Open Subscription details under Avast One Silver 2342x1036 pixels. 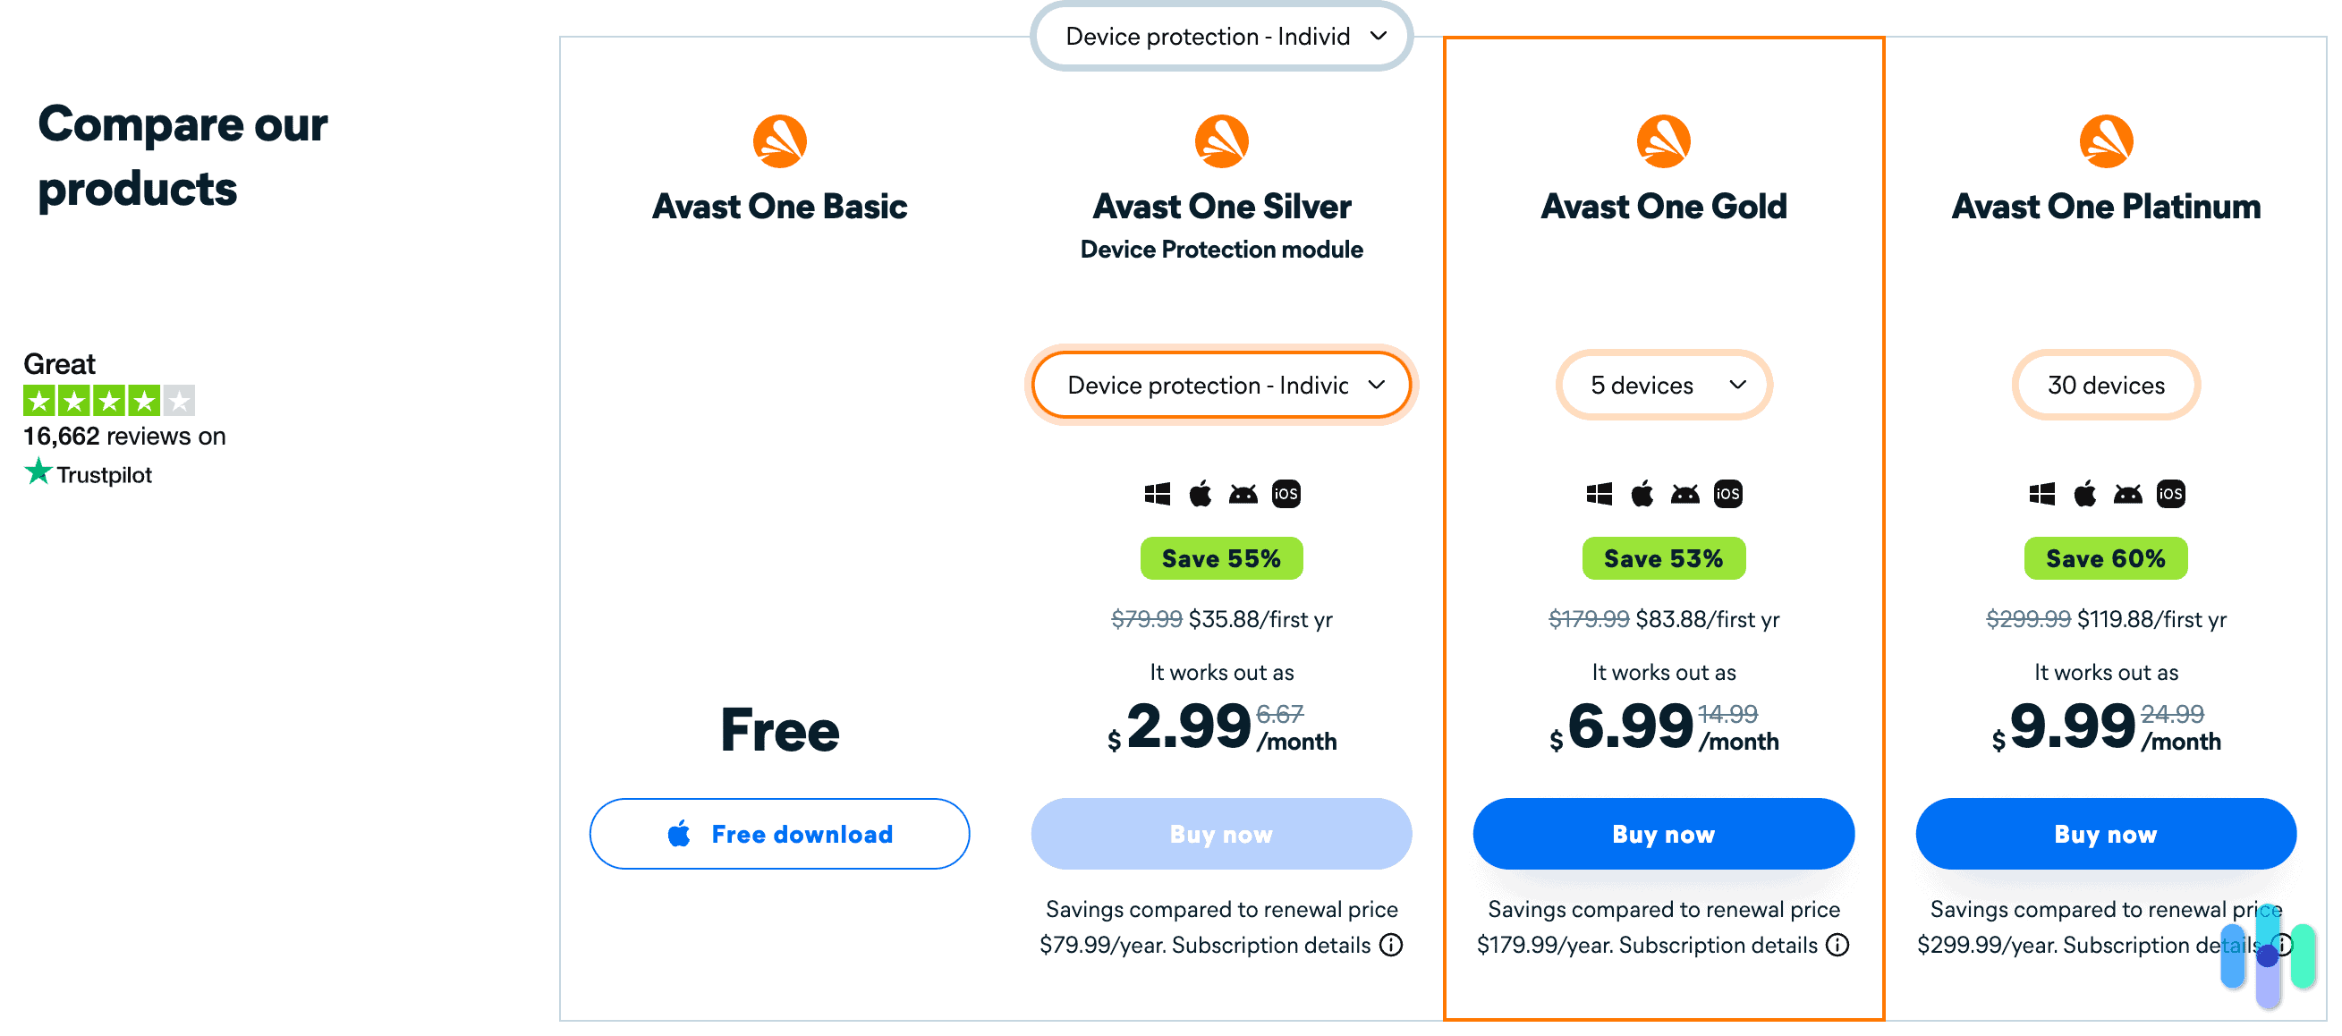[1272, 945]
